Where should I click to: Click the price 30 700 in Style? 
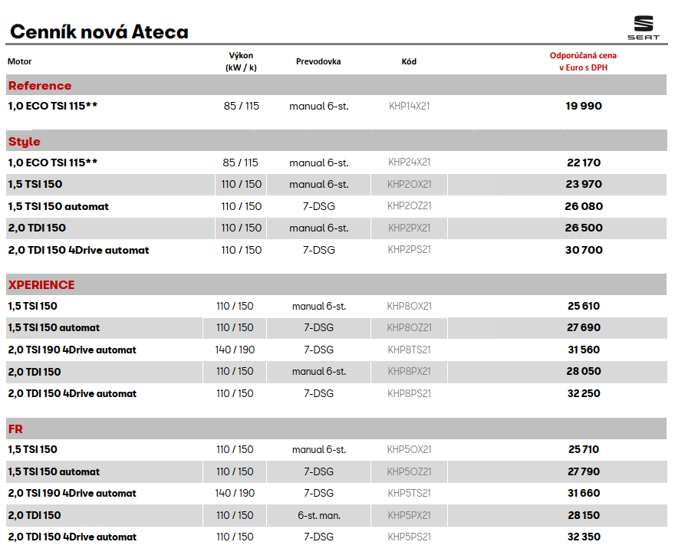[x=584, y=250]
